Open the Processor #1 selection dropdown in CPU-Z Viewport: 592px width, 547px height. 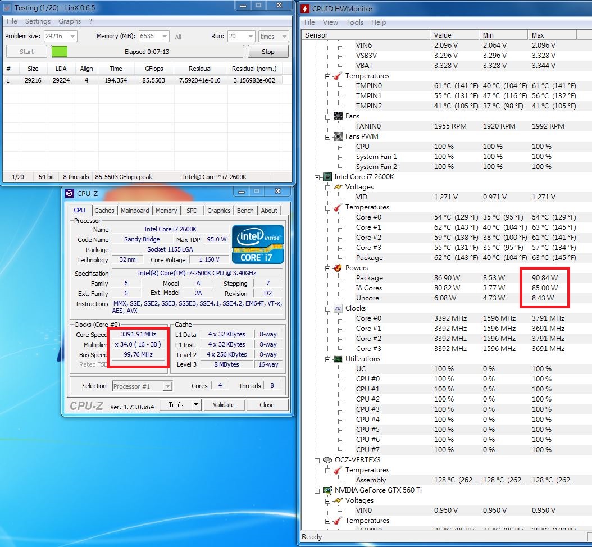[x=167, y=386]
